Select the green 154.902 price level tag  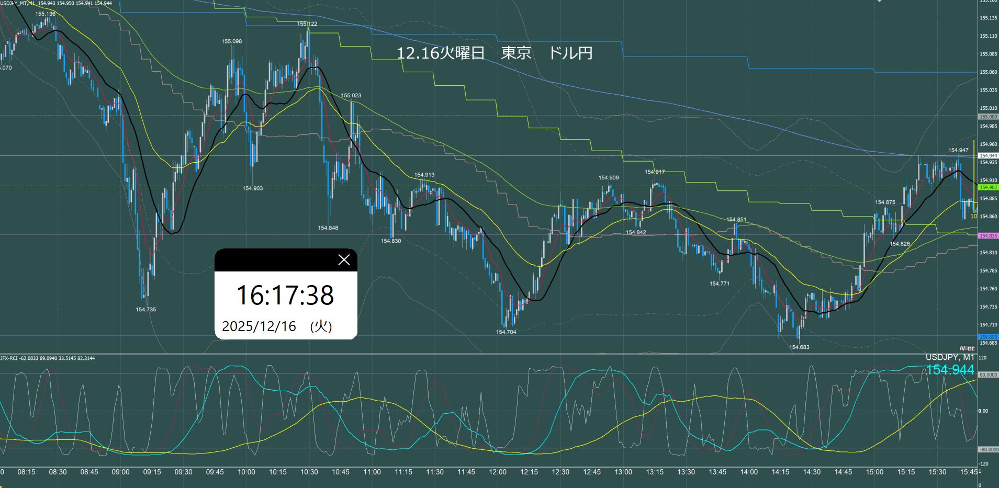tap(988, 187)
